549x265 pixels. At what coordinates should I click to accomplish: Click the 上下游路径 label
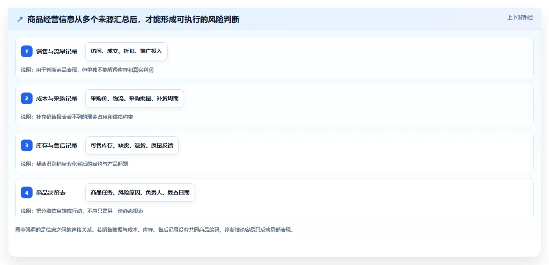tap(520, 17)
